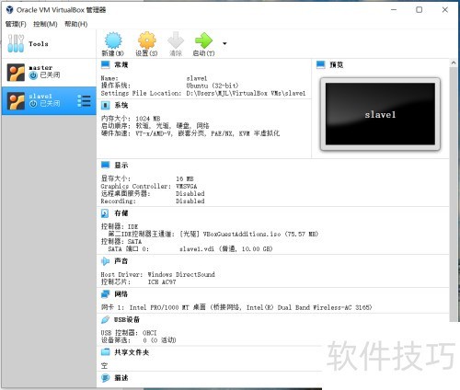This screenshot has height=390, width=460.
Task: Click the Preview (预览) monitor icon
Action: (321, 64)
